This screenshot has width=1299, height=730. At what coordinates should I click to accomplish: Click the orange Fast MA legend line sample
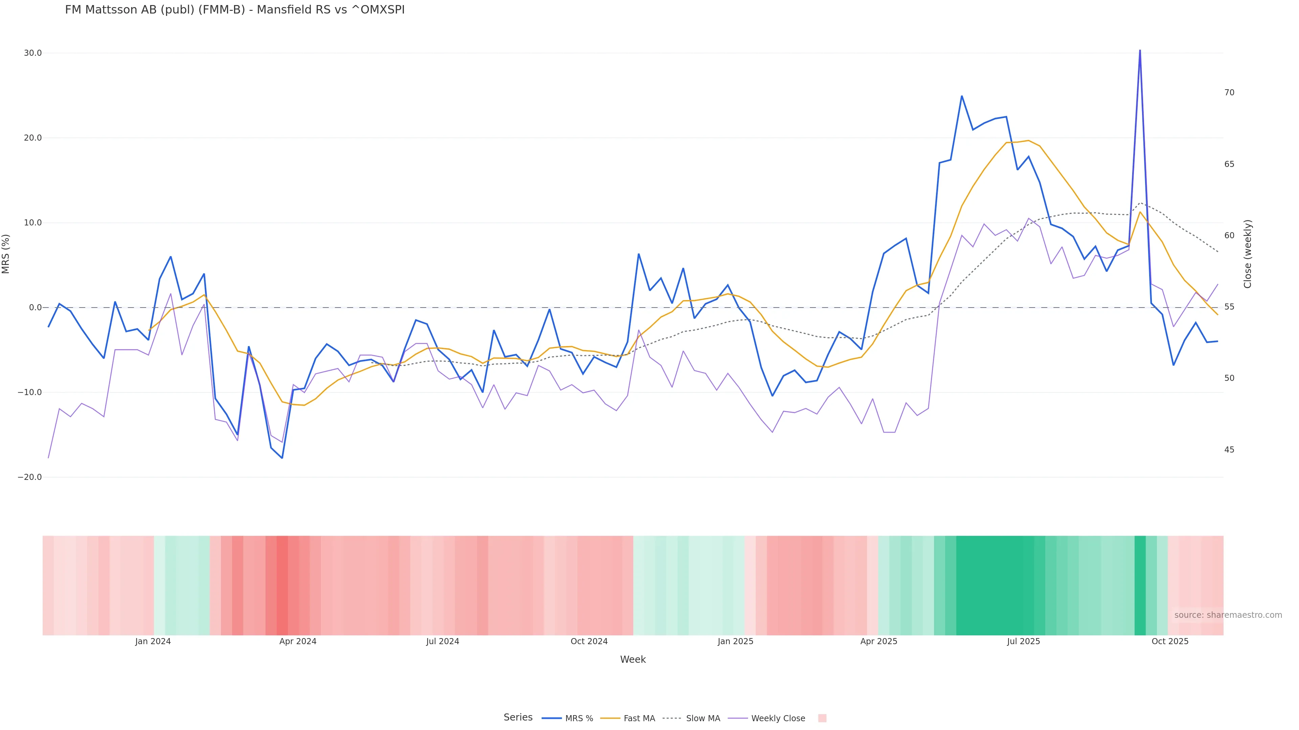610,719
